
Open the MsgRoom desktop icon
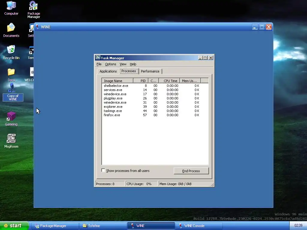tap(11, 141)
